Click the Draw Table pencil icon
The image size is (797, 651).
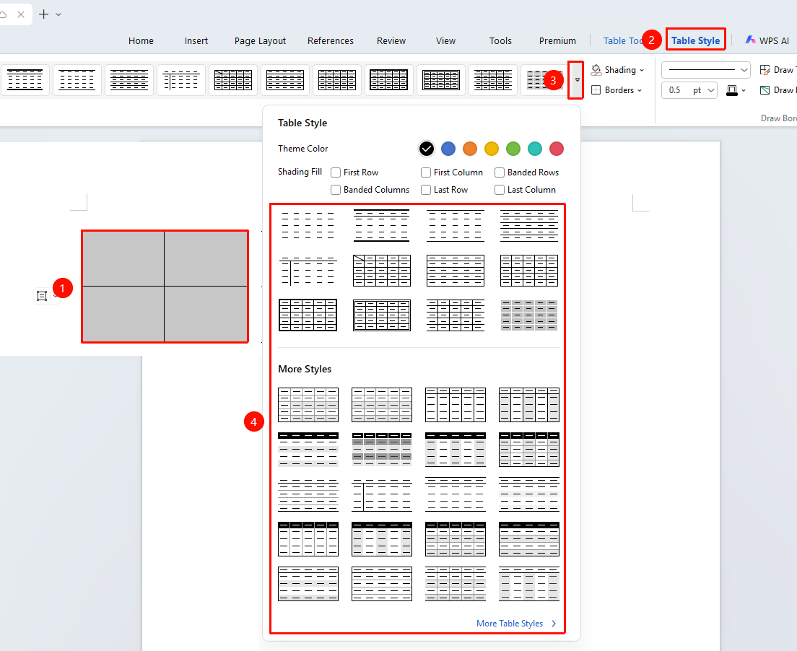click(765, 70)
